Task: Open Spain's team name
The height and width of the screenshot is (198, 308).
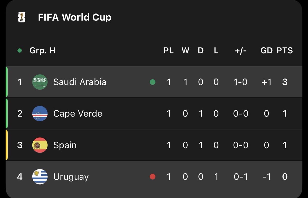Action: coord(65,145)
